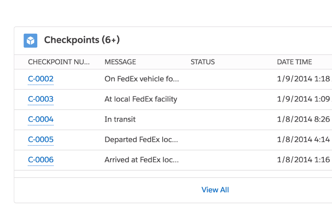Viewport: 332px width, 217px height.
Task: Click the Message column header
Action: tap(120, 62)
